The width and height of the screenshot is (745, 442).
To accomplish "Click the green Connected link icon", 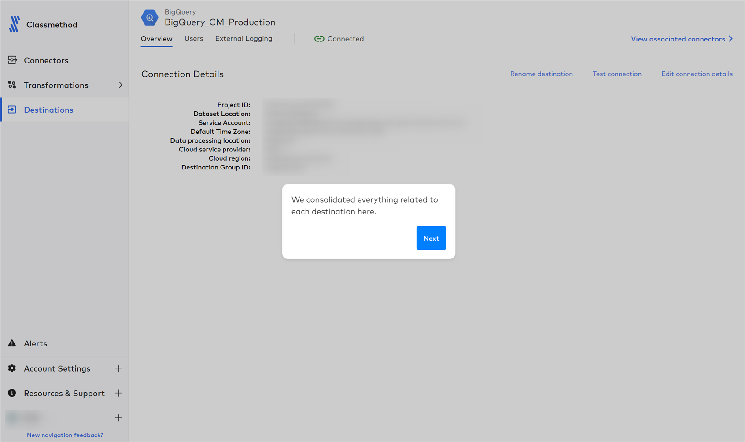I will coord(319,38).
